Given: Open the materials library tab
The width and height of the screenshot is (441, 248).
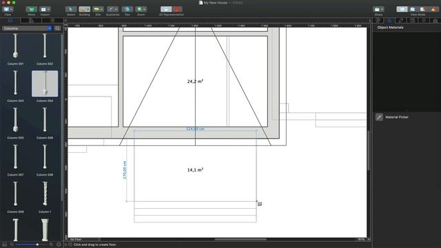Looking at the screenshot, I should (x=31, y=20).
